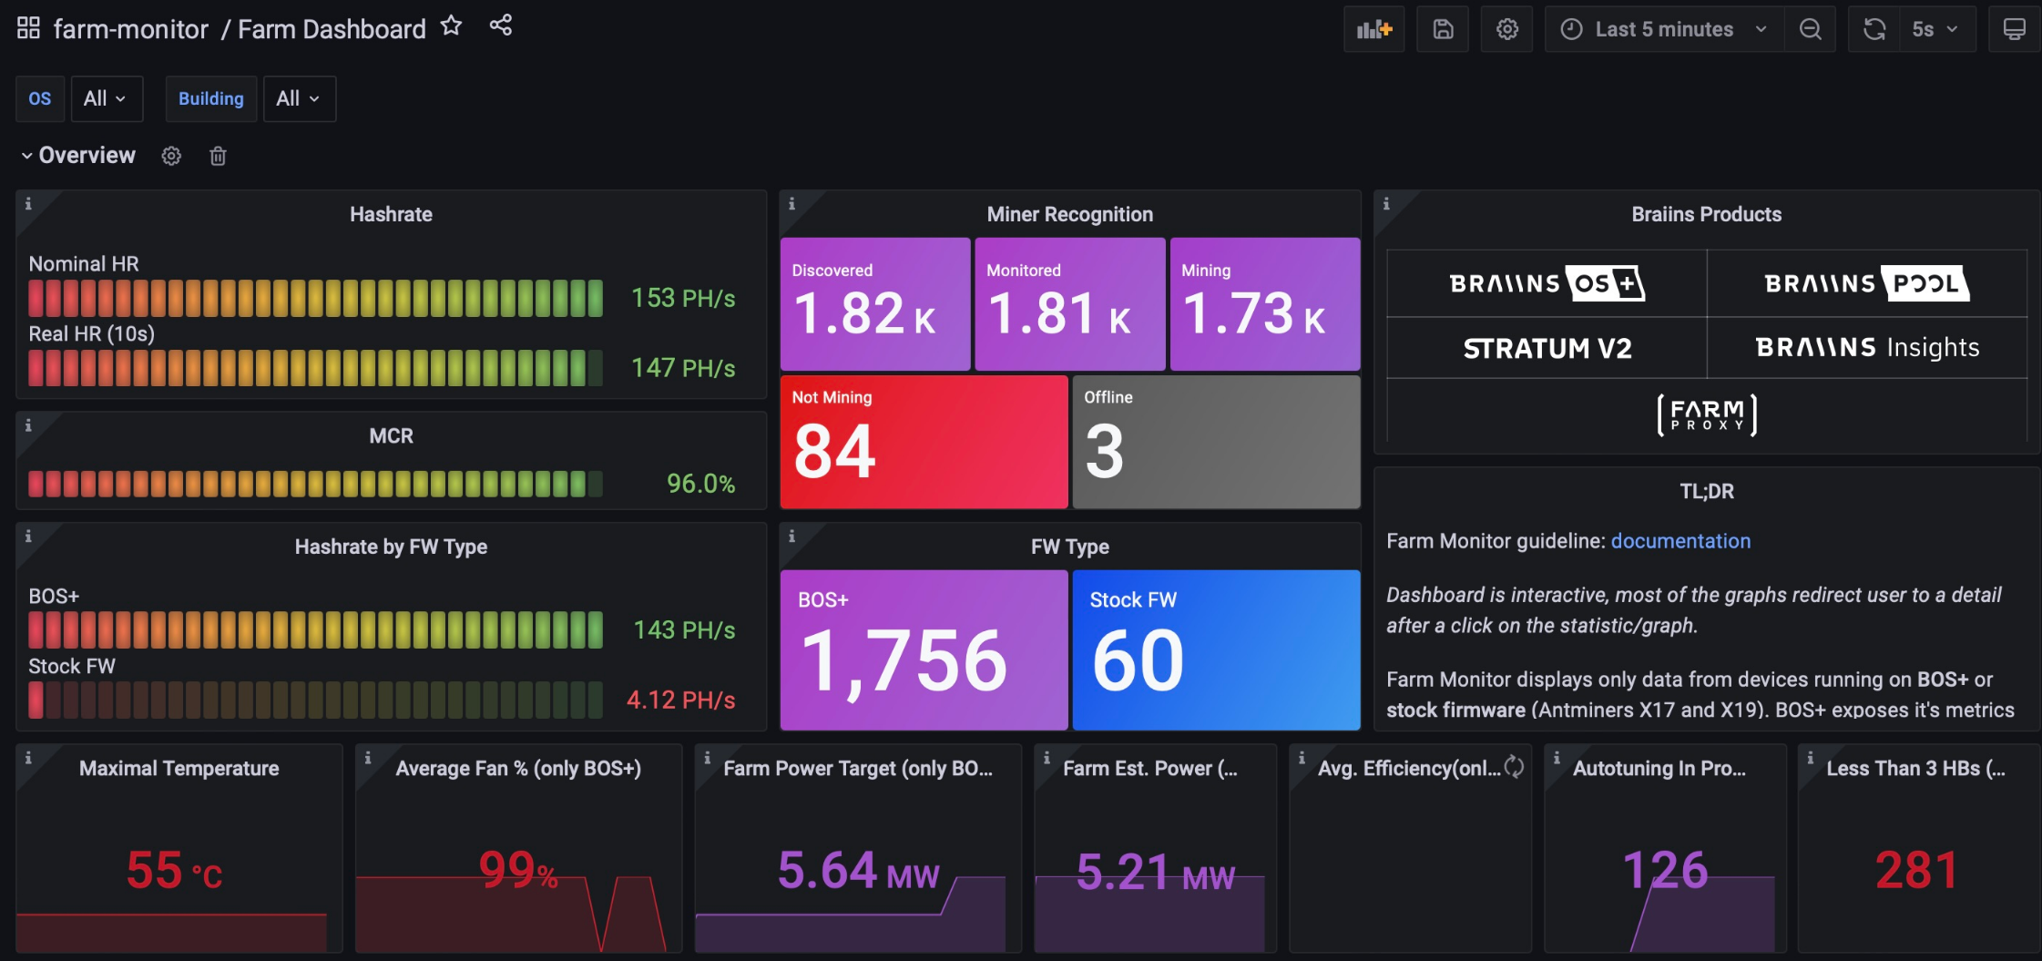Screen dimensions: 2042x961
Task: Click the Avg. Efficiency loading spinner
Action: (x=1514, y=767)
